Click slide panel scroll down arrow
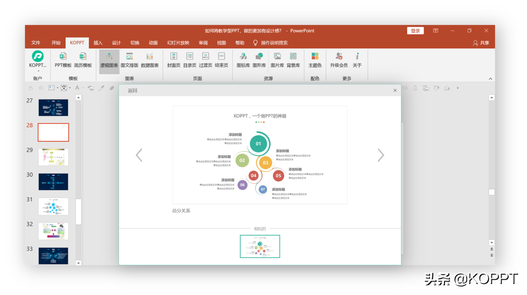The width and height of the screenshot is (527, 295). coord(78,263)
